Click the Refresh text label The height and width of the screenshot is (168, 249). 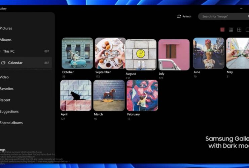click(187, 16)
